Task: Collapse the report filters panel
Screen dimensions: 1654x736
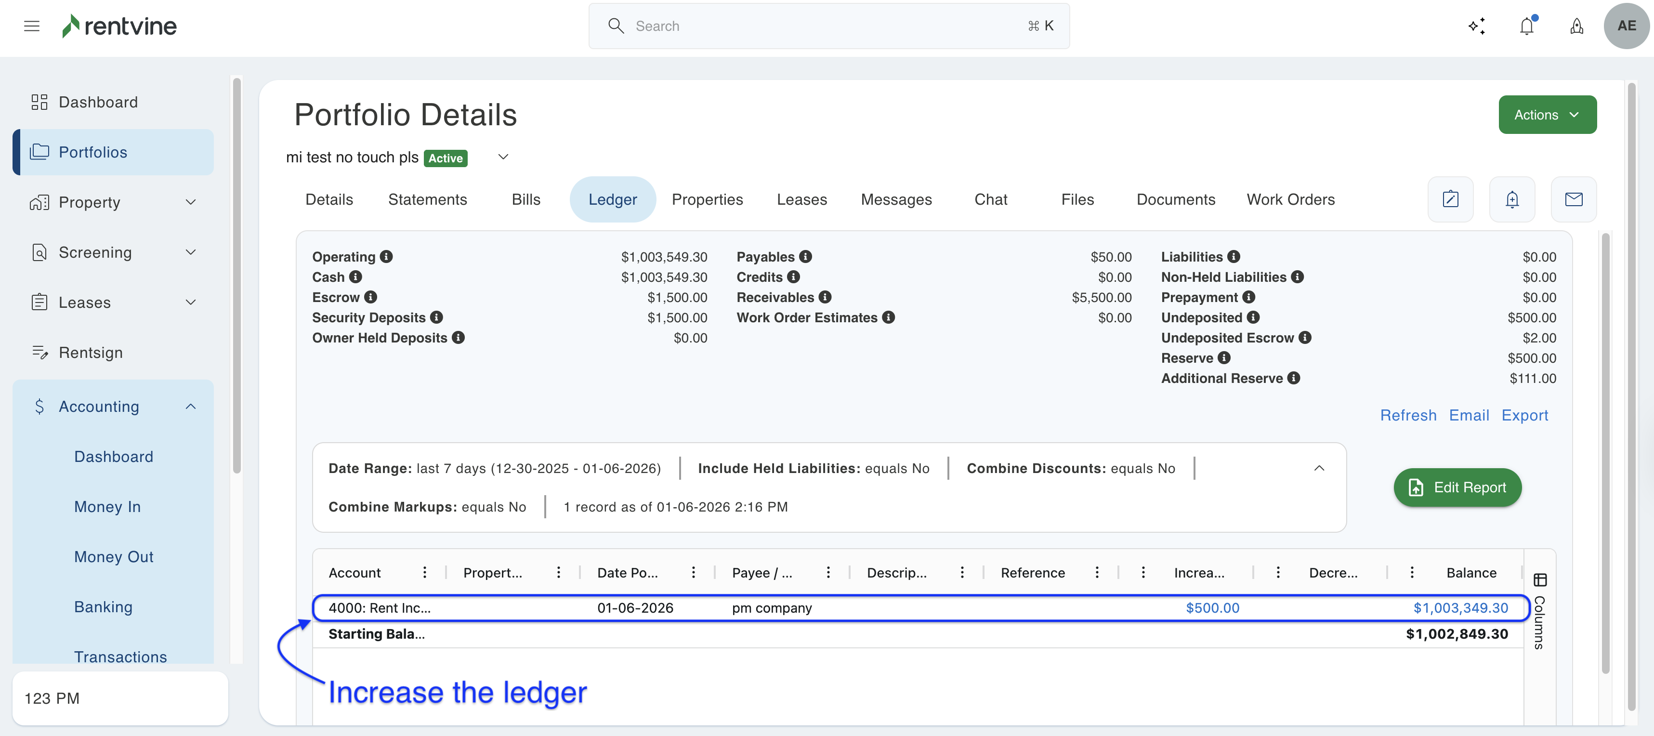Action: 1319,468
